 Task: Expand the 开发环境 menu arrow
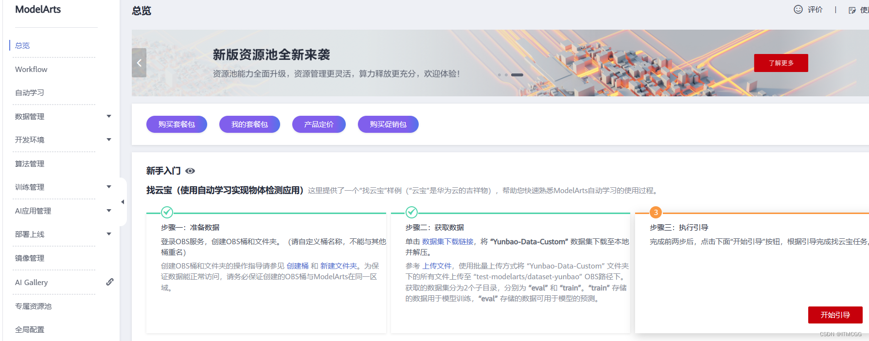click(x=109, y=140)
